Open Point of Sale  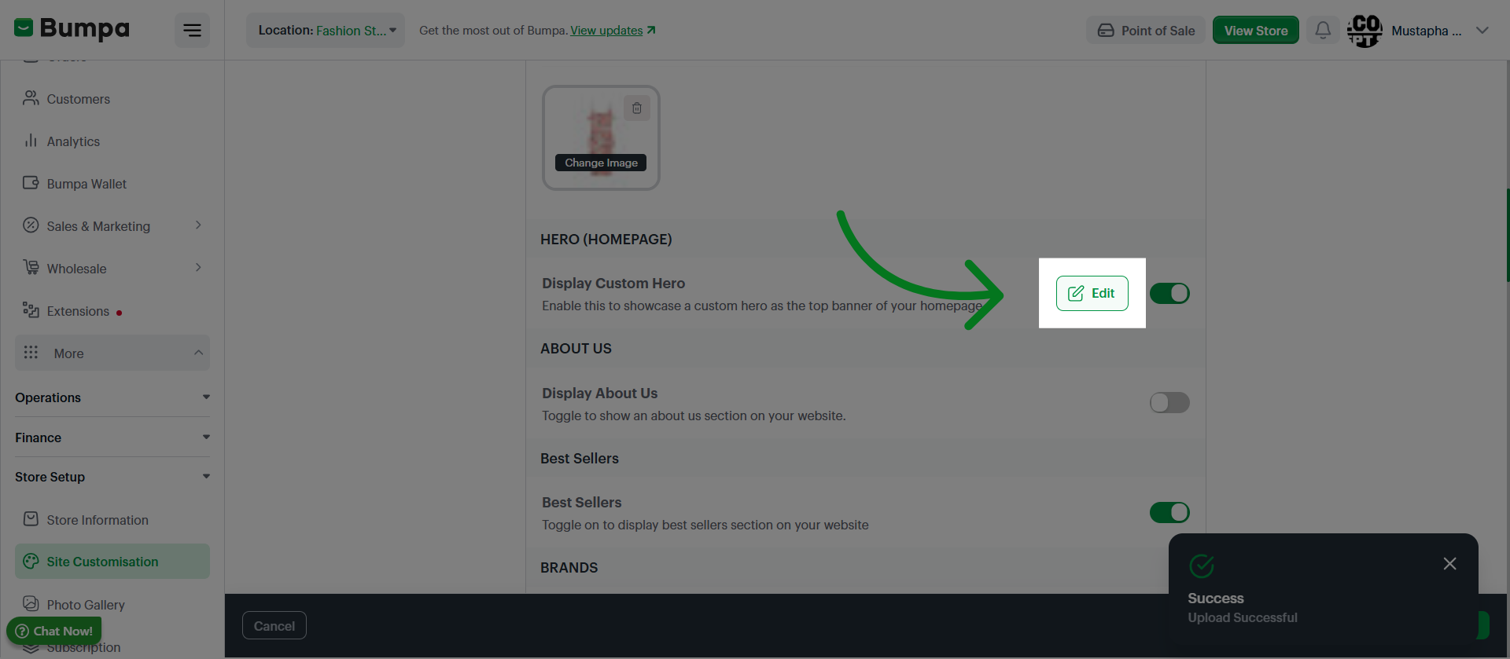click(1146, 31)
